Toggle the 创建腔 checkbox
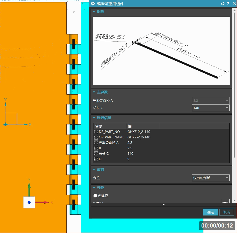Image resolution: width=237 pixels, height=233 pixels. tap(95, 196)
